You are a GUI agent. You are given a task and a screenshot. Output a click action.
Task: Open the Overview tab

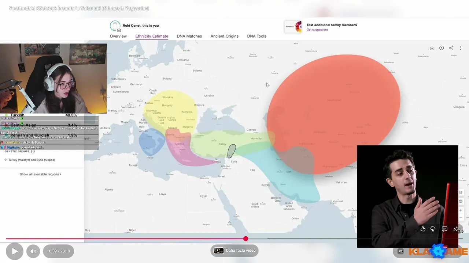[118, 36]
